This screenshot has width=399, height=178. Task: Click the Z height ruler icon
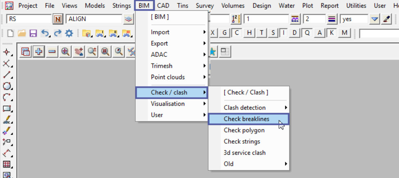click(236, 19)
